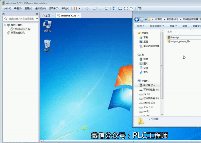The height and width of the screenshot is (143, 201).
Task: Open the 文件(F) menu
Action: 7,9
